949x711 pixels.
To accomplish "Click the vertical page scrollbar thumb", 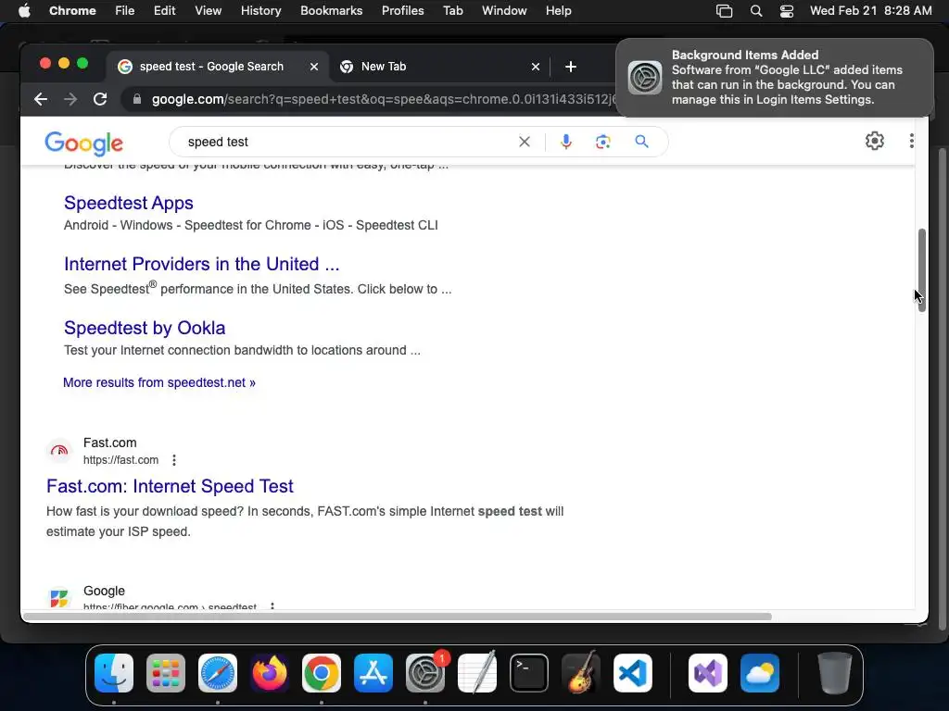I will point(922,270).
